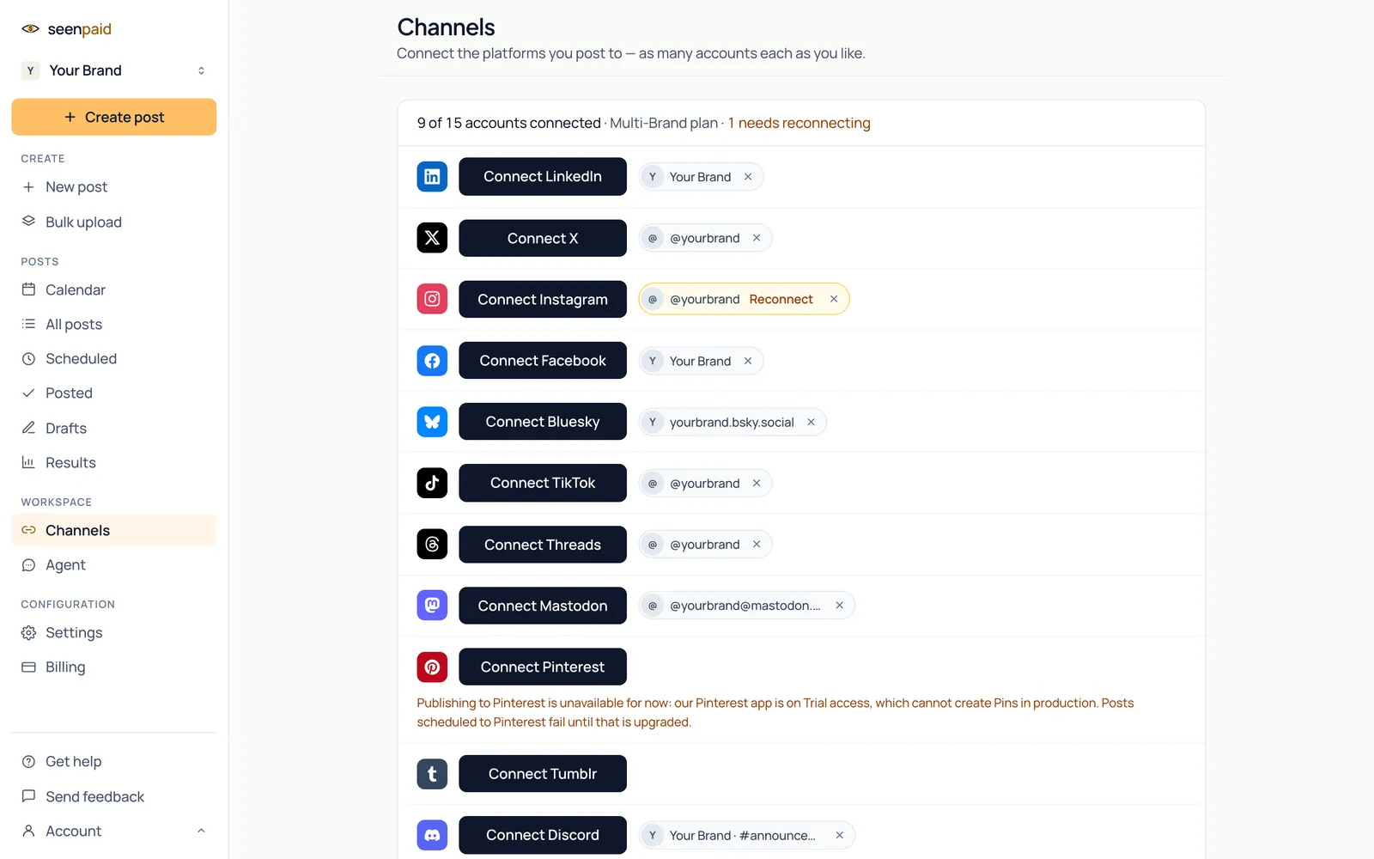Click Connect Discord button
The image size is (1374, 859).
click(x=543, y=835)
